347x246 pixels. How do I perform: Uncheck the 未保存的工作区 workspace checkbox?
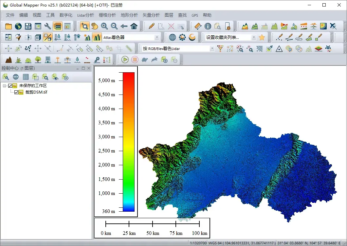click(x=10, y=86)
